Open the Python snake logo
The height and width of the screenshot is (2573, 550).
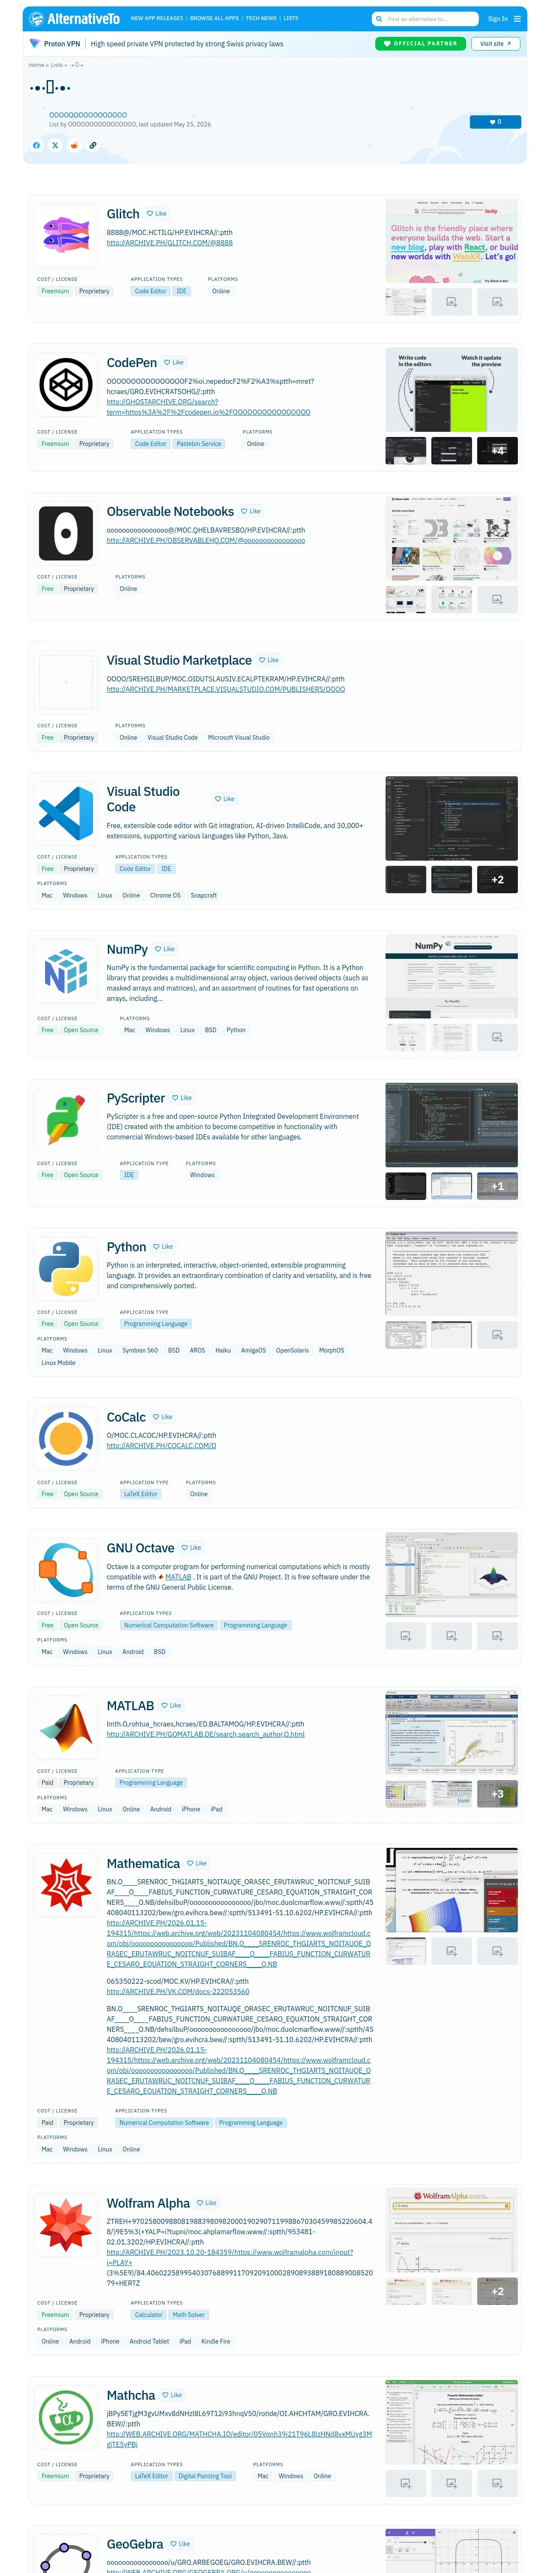pyautogui.click(x=66, y=1268)
